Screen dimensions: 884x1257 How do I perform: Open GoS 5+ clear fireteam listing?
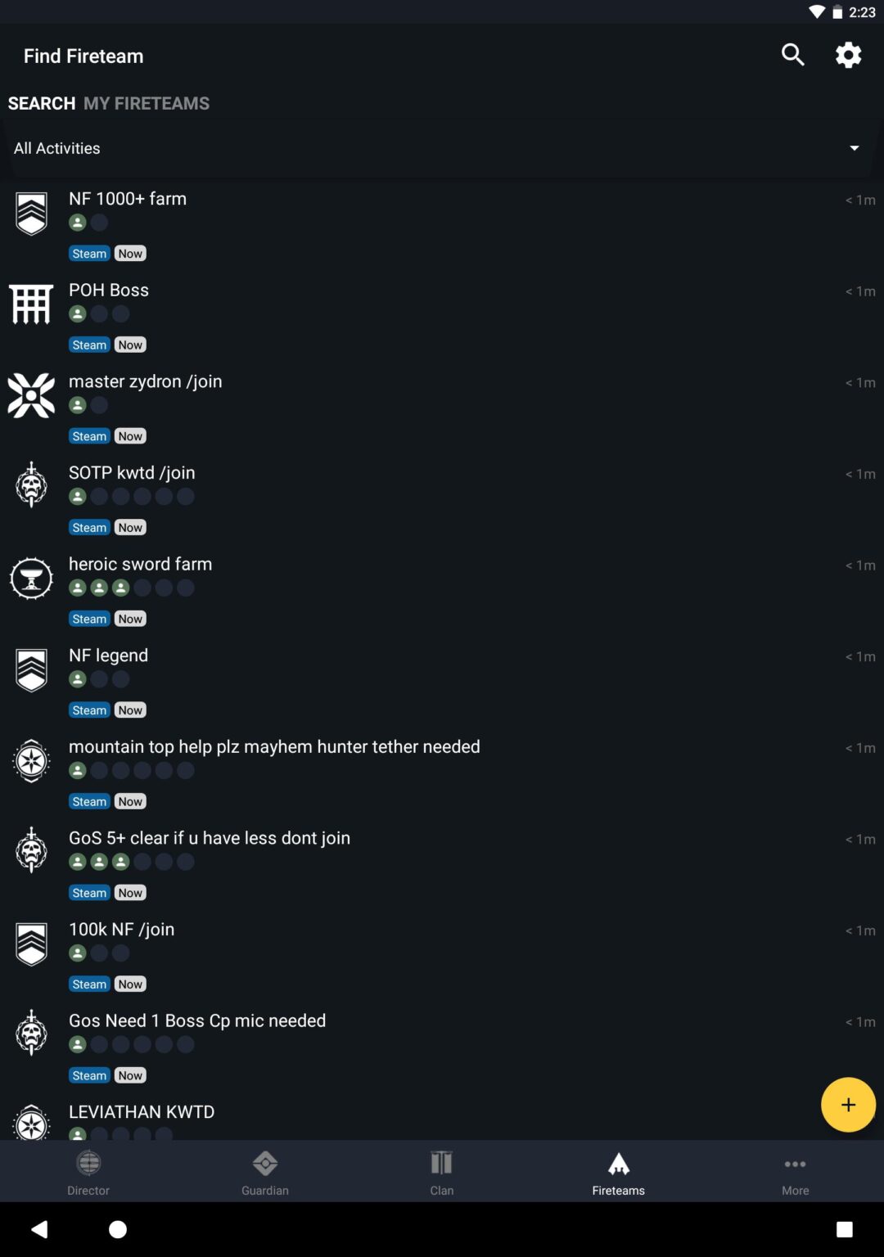tap(442, 865)
